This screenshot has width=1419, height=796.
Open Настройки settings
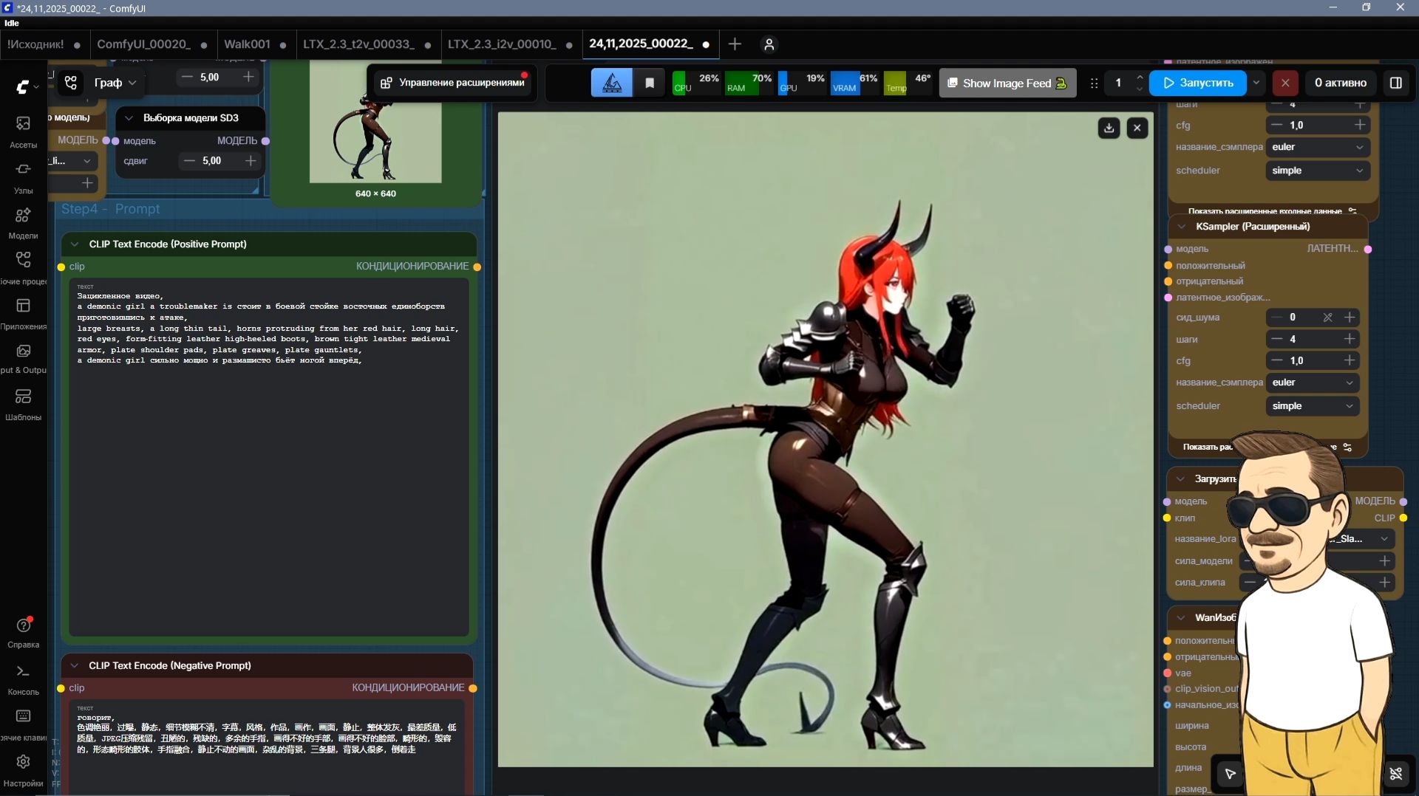[24, 769]
